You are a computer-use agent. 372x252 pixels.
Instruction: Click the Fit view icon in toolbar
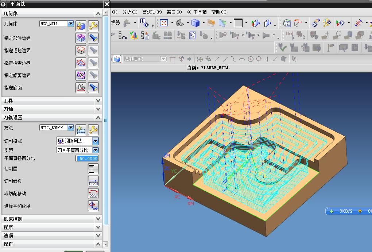(164, 23)
